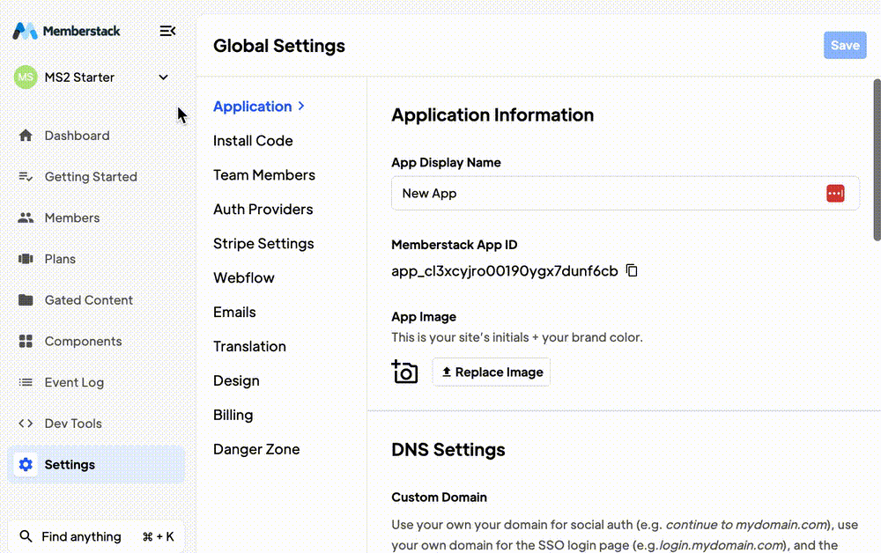
Task: Click the app ID text app_cl3xcyjro00190ygx7dunf6cb
Action: 505,270
